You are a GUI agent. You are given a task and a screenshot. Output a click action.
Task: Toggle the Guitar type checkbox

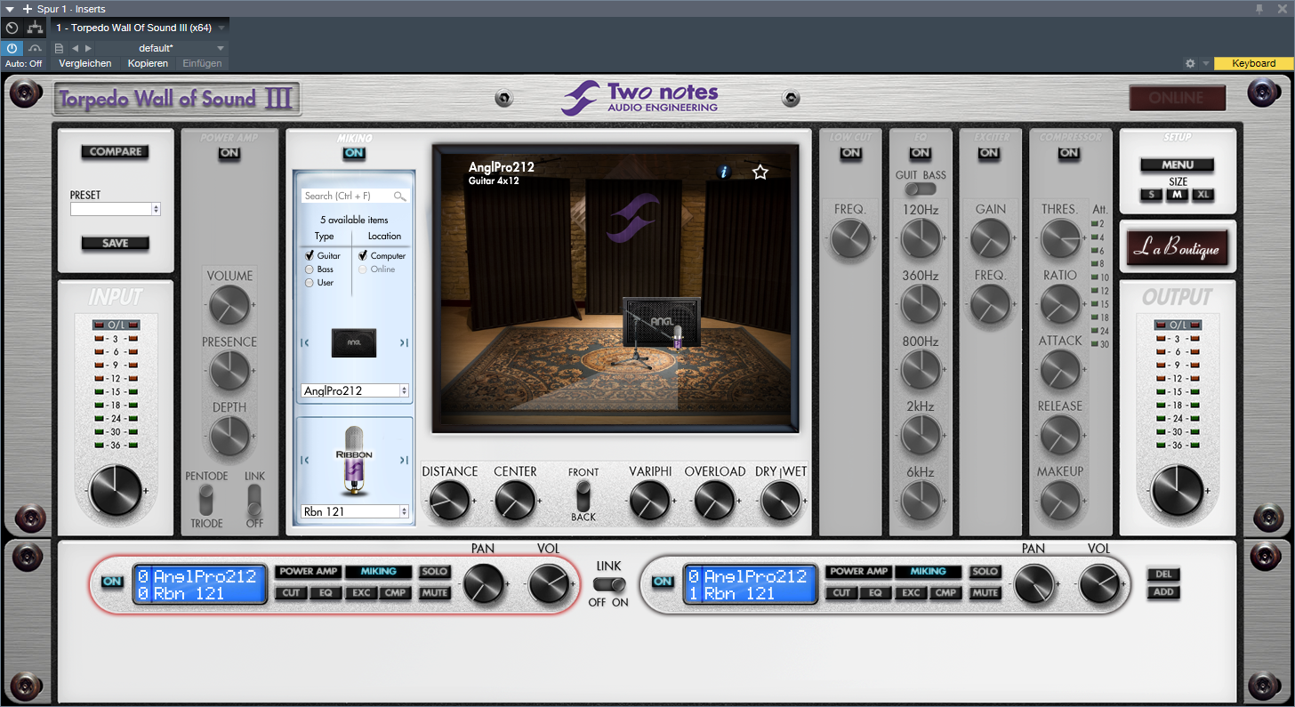(310, 255)
